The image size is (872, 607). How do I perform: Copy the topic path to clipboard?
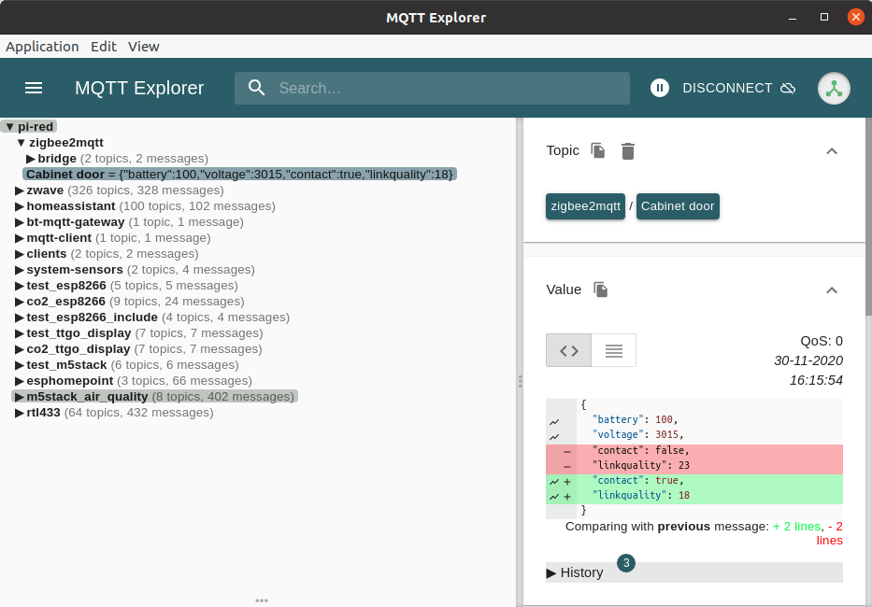[x=598, y=150]
